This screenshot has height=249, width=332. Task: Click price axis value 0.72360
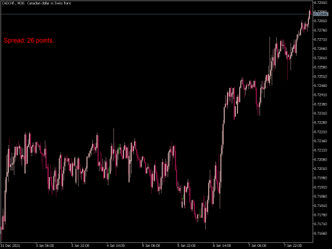pyautogui.click(x=320, y=104)
